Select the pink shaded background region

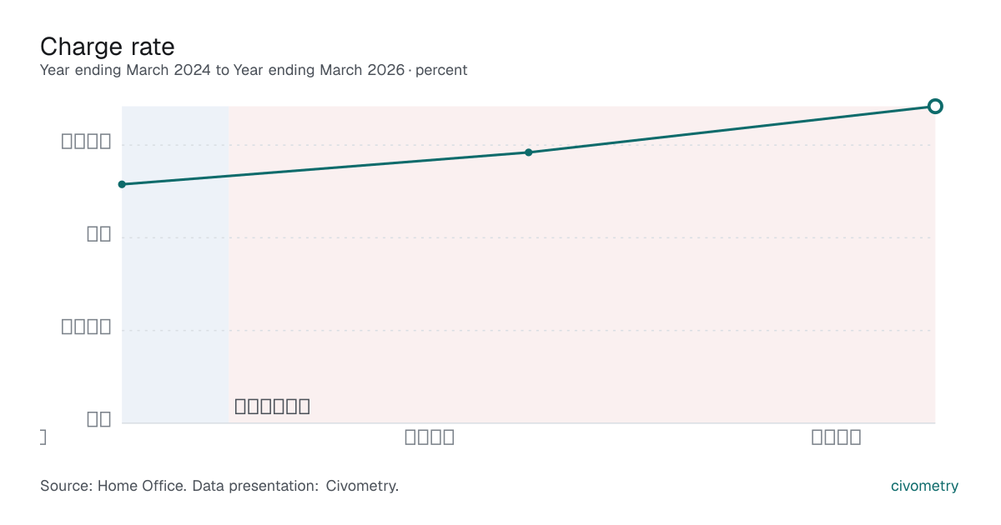point(581,264)
